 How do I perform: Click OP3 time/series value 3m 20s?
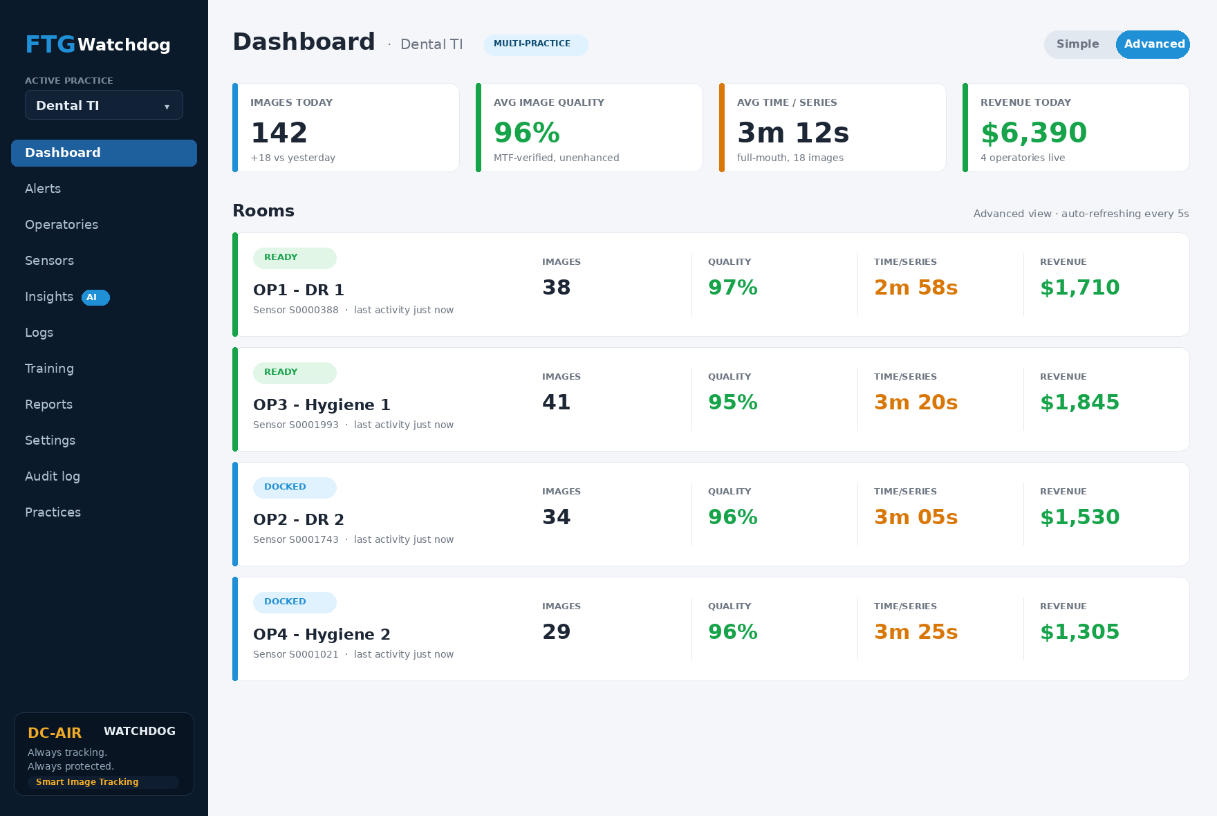click(916, 402)
